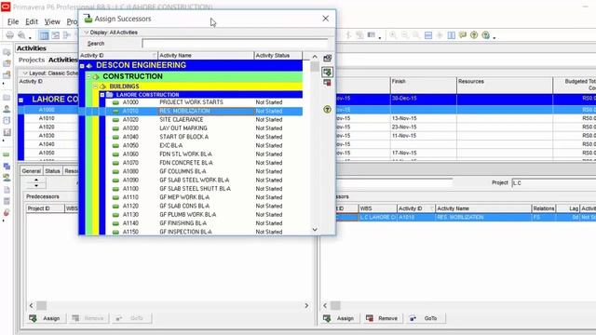Click Assign button under Predecessors
The image size is (596, 335).
point(46,318)
